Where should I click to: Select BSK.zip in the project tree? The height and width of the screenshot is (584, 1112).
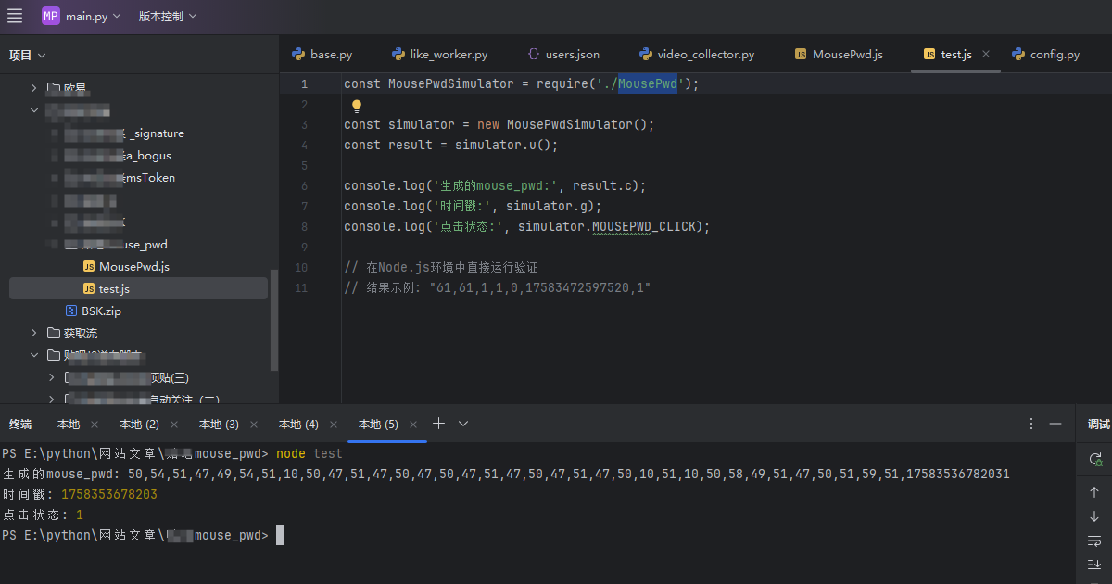pyautogui.click(x=101, y=311)
